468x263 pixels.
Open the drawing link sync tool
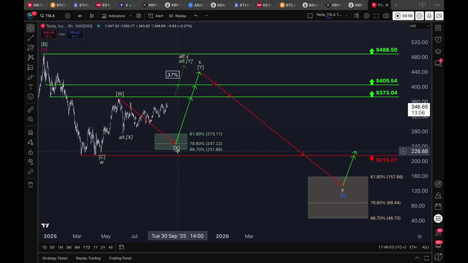[x=31, y=172]
